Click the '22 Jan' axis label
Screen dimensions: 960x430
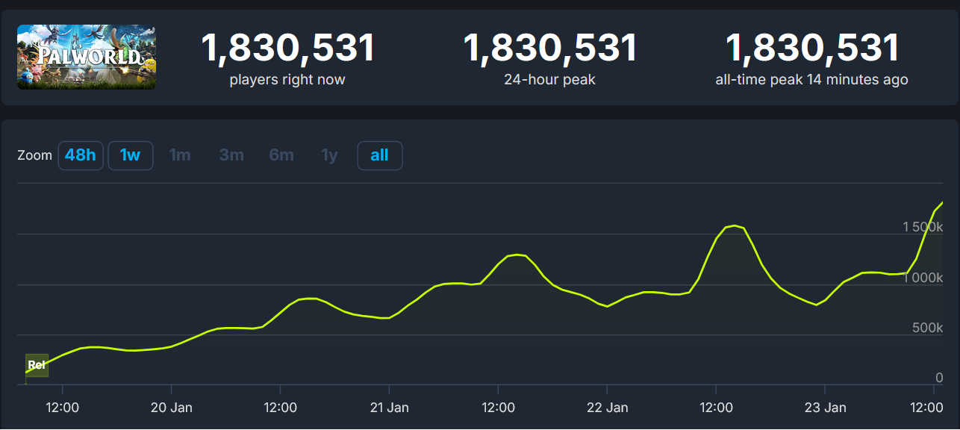click(607, 408)
